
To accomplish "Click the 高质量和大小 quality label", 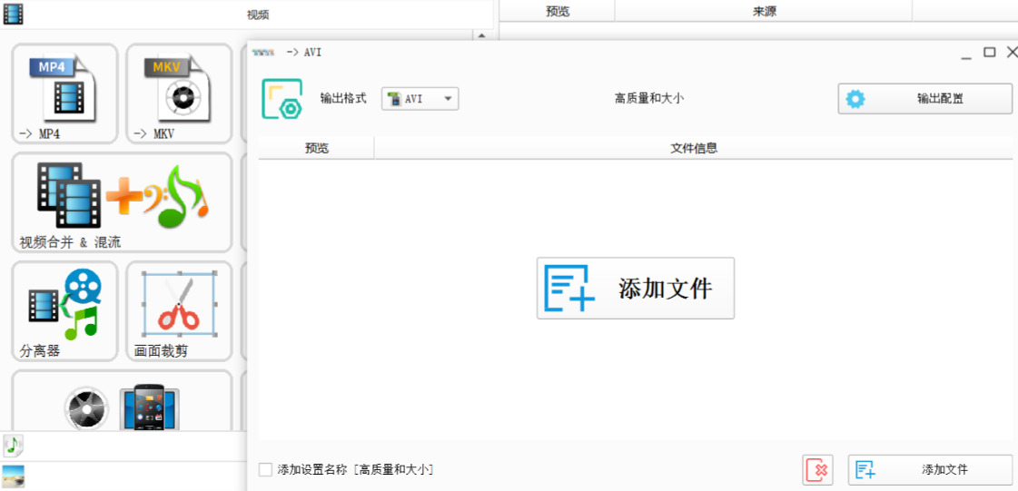I will click(649, 99).
